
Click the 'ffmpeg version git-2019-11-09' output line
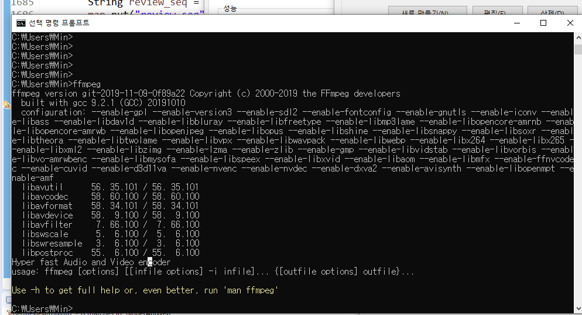point(206,94)
